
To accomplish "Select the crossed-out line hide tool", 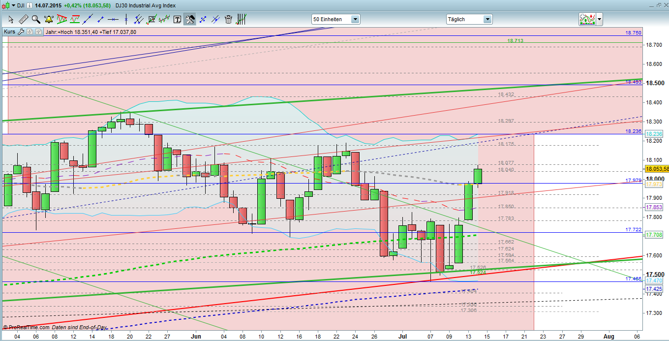I will (215, 19).
